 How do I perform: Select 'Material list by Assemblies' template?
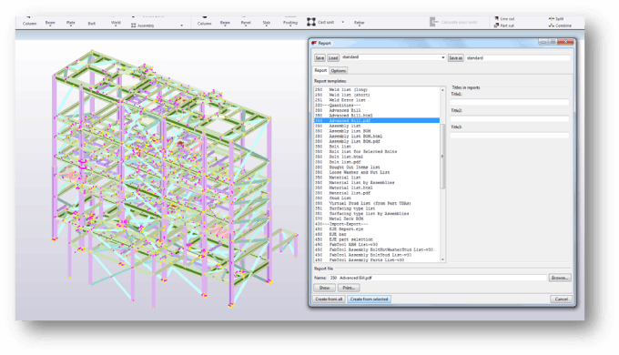pos(377,182)
